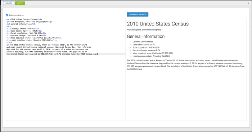Click code line starting 'count's accuracy, 635,000'
The height and width of the screenshot is (132, 252).
[x=46, y=52]
